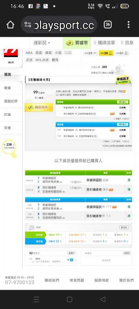Tap the 月勝率 52% value
The height and width of the screenshot is (309, 139).
pos(55,241)
